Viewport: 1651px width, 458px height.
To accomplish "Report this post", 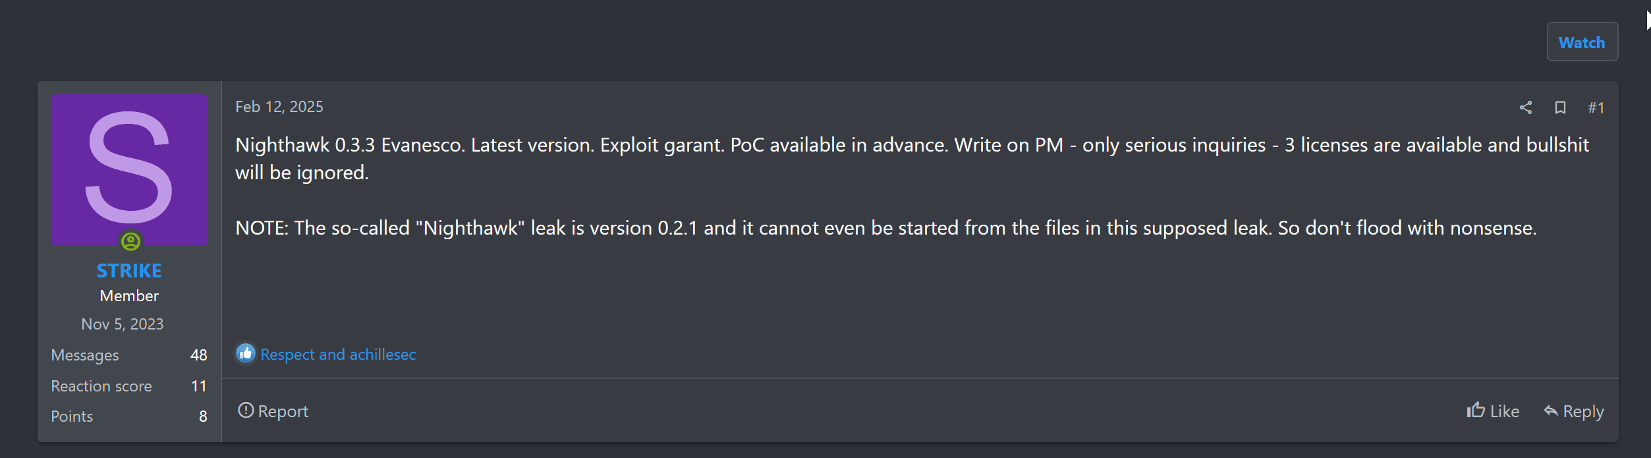I will pos(273,411).
